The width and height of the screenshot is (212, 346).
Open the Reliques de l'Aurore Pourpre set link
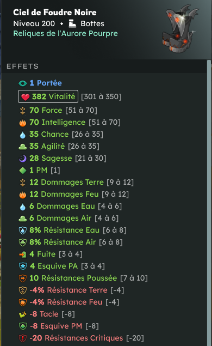pyautogui.click(x=65, y=34)
